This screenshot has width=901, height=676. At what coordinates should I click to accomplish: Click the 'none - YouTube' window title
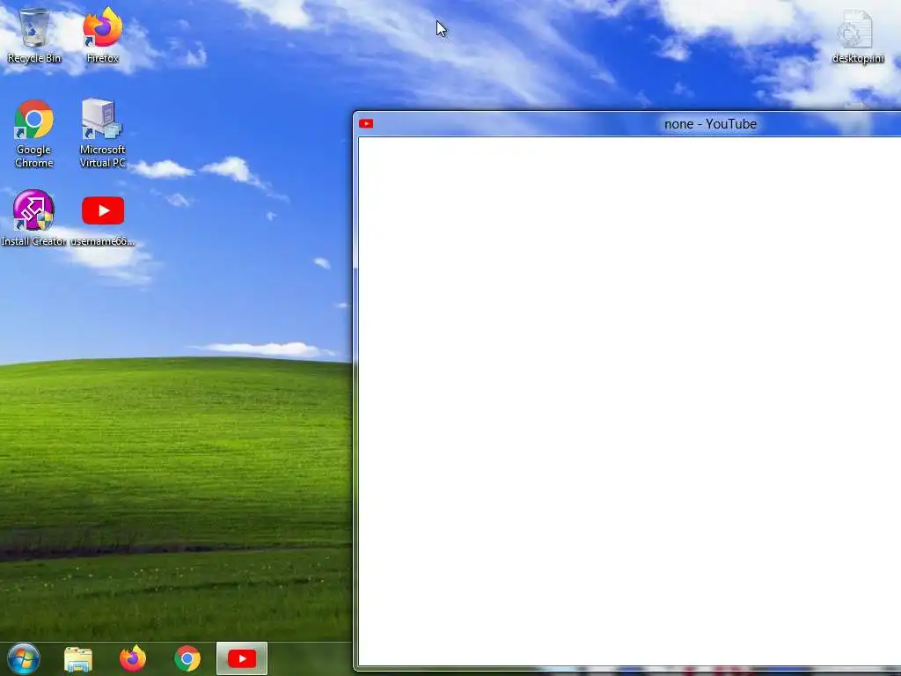710,124
